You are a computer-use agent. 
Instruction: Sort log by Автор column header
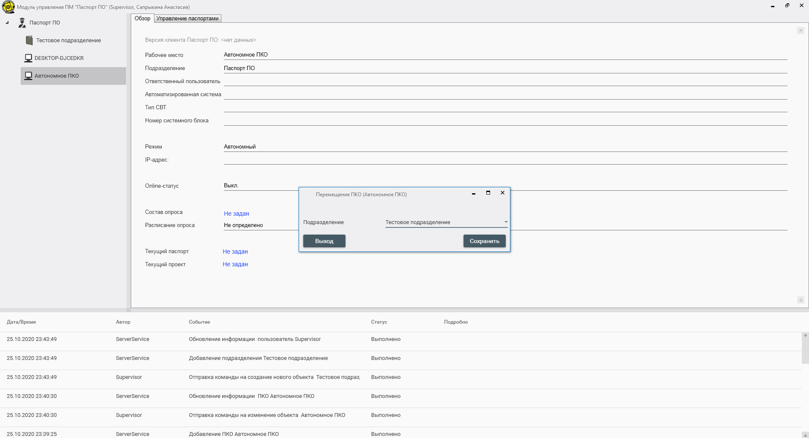[123, 322]
